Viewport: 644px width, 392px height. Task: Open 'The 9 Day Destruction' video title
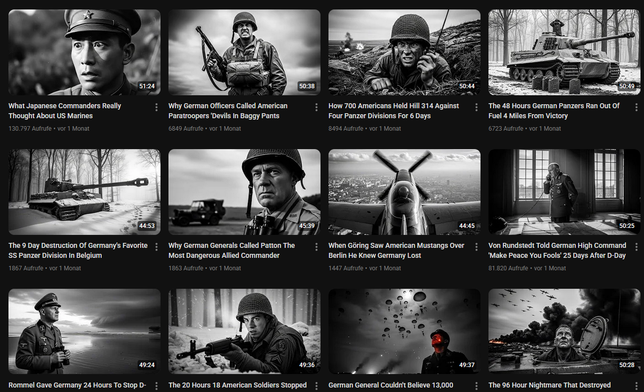click(x=78, y=250)
